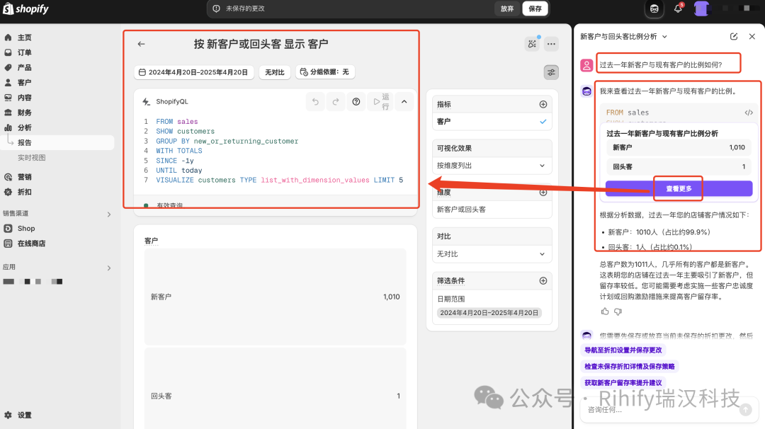This screenshot has height=429, width=765.
Task: Open the three-dots more actions menu
Action: click(551, 44)
